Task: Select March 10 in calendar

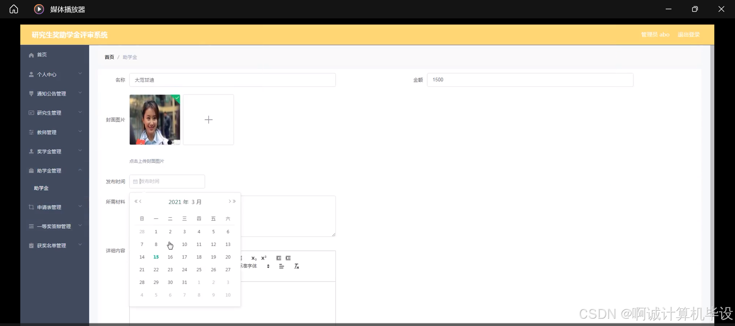Action: coord(185,244)
